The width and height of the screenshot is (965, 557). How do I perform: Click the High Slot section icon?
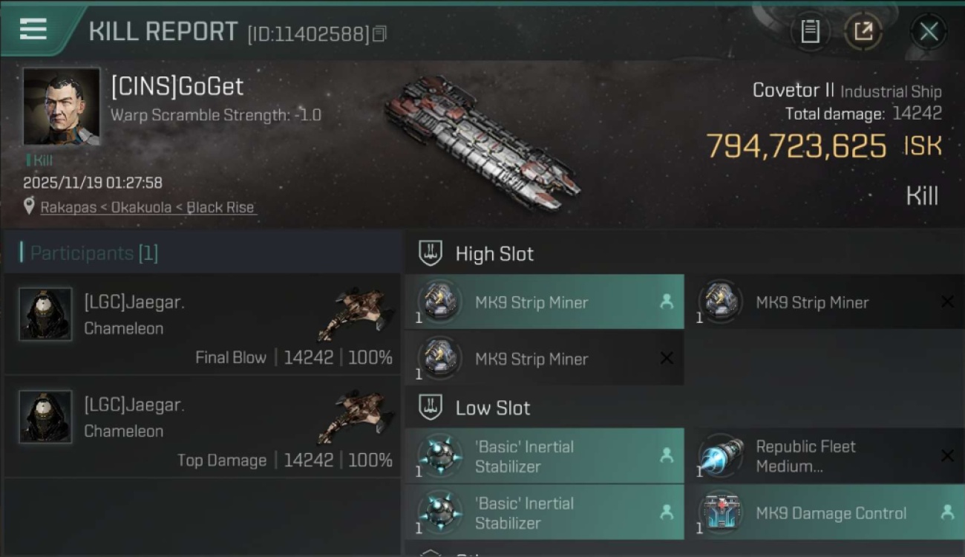pos(431,253)
